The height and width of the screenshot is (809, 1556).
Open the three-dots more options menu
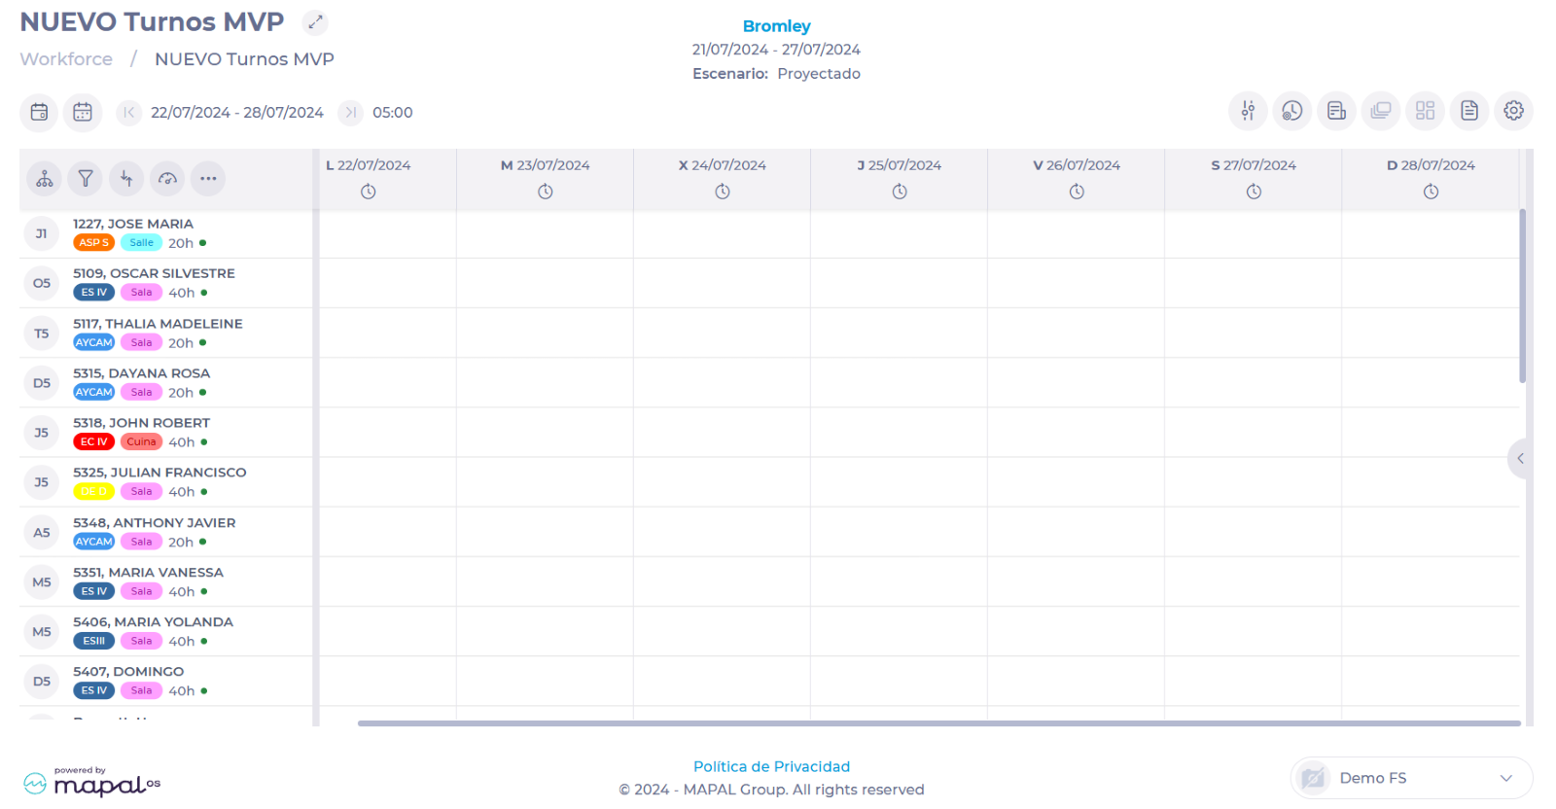pyautogui.click(x=208, y=179)
